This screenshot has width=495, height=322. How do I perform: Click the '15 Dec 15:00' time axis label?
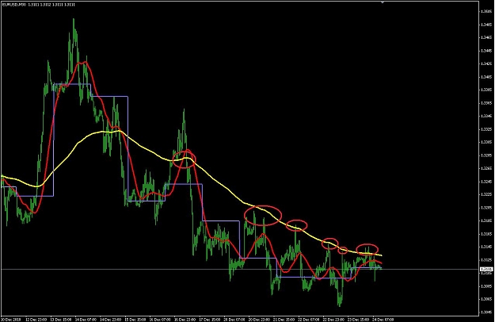tap(135, 320)
